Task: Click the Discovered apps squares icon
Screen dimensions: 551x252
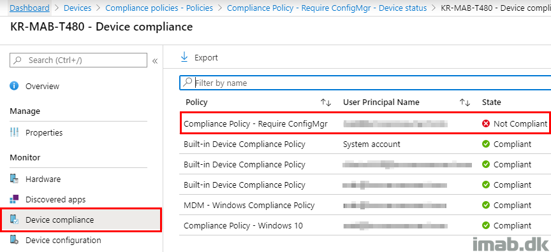Action: [14, 199]
